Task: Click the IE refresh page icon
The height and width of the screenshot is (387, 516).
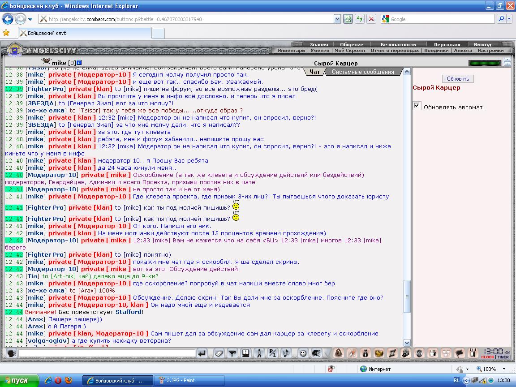Action: [x=359, y=19]
